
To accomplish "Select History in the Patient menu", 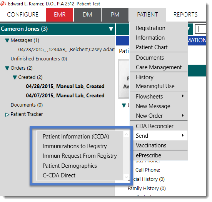I will (x=159, y=77).
